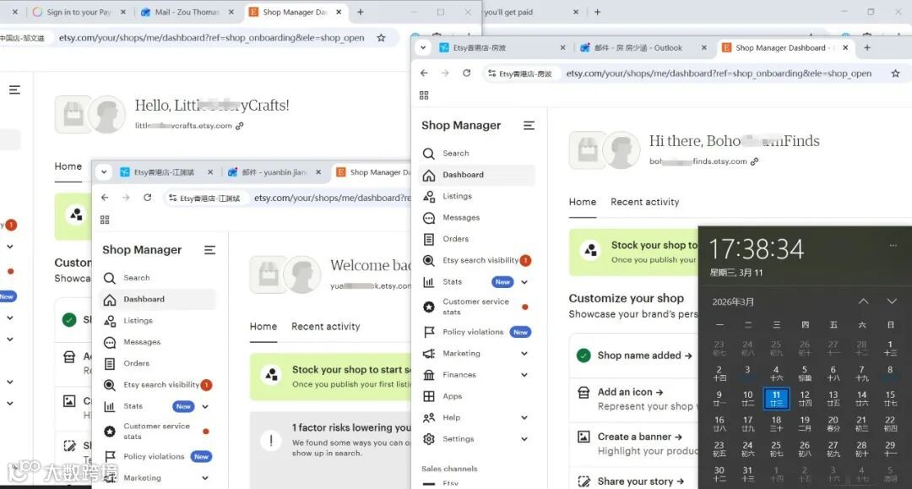Screen dimensions: 912x489
Task: Bookmark page with star in LittleCrafts window
Action: tap(381, 38)
